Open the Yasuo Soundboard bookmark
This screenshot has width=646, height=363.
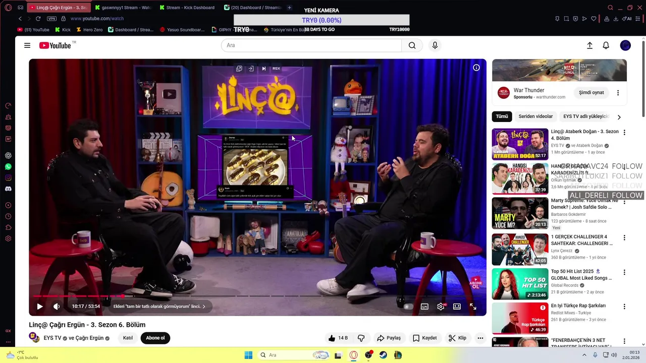pyautogui.click(x=182, y=30)
